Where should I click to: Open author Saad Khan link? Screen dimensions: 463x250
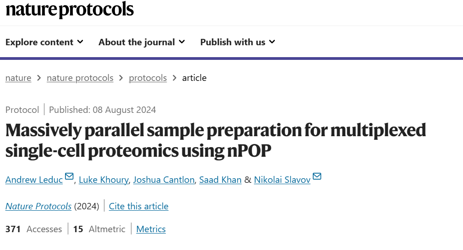point(220,180)
